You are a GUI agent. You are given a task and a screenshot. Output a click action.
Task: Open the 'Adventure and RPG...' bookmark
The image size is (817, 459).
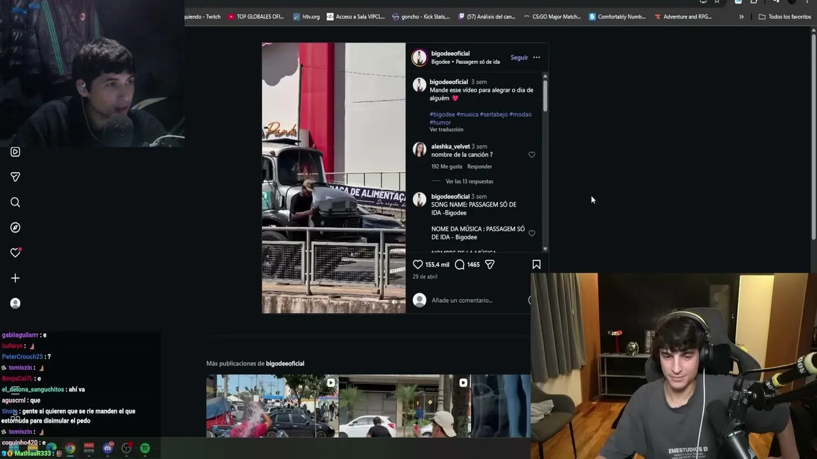[x=683, y=17]
